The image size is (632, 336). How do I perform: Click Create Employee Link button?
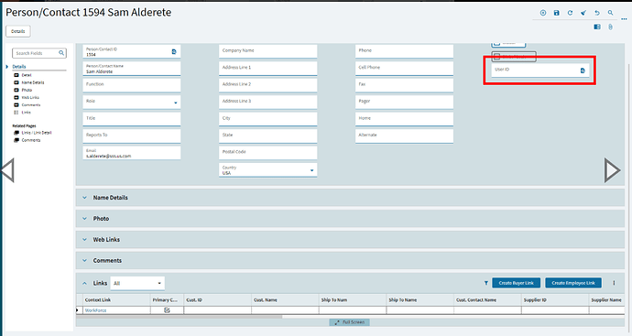coord(573,283)
